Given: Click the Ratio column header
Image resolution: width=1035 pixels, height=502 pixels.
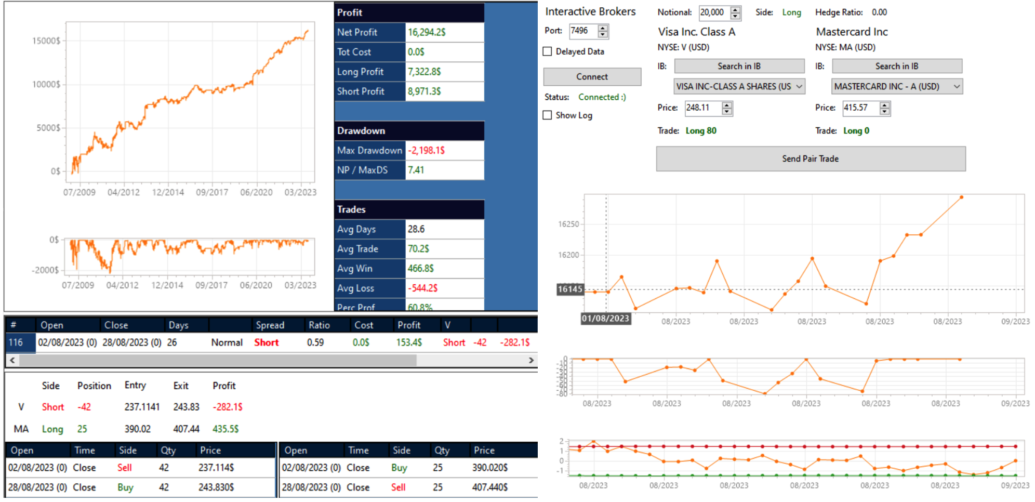Looking at the screenshot, I should (319, 325).
